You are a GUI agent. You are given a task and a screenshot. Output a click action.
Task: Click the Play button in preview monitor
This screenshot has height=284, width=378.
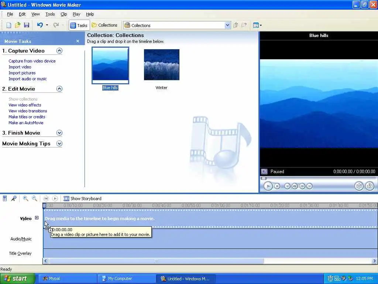[268, 186]
